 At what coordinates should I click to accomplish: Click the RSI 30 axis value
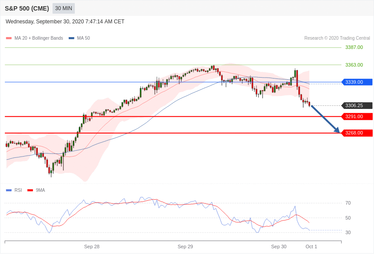coord(348,232)
